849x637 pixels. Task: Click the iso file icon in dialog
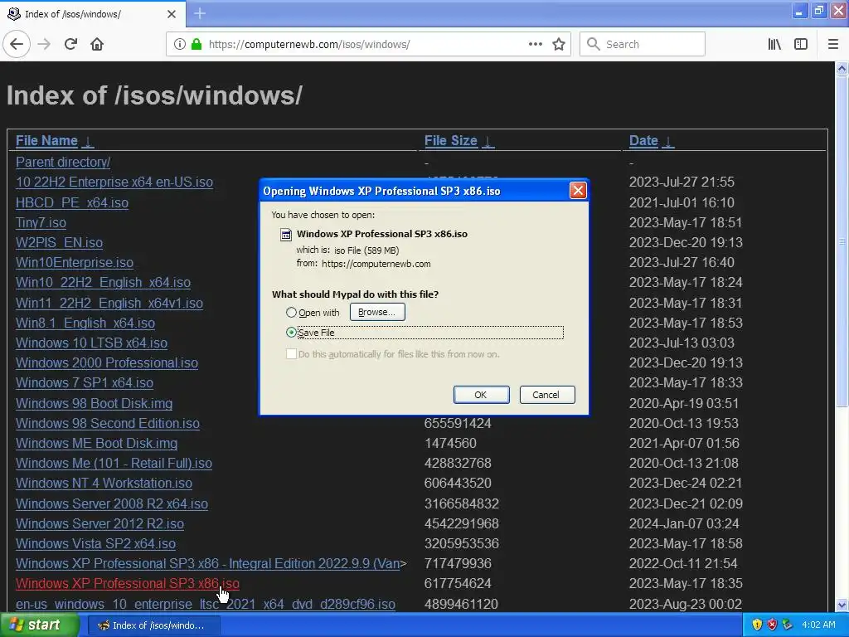tap(285, 235)
